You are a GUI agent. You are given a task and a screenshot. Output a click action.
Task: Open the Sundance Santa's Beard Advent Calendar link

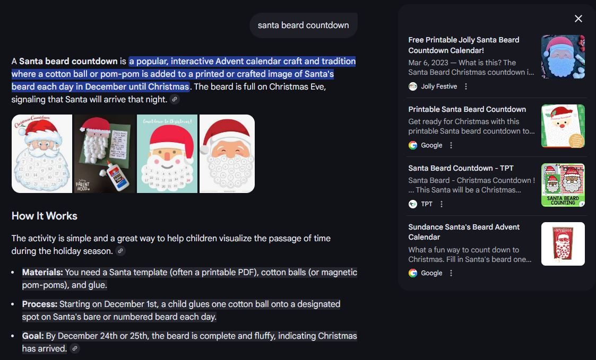[463, 232]
